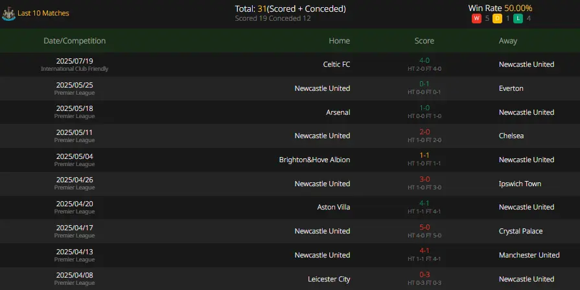Open Celtic FC team link
Image resolution: width=580 pixels, height=290 pixels.
click(x=336, y=64)
